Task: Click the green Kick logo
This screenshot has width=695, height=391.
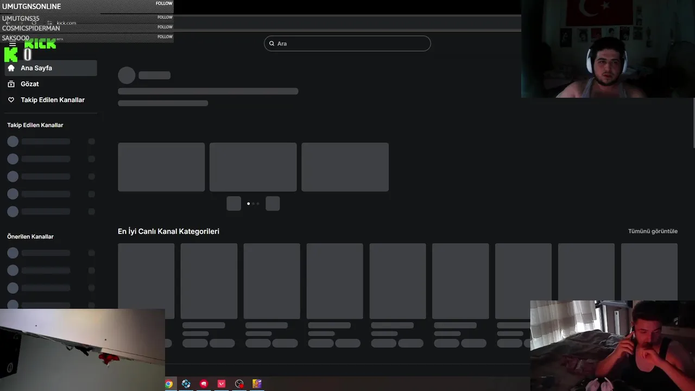Action: [40, 44]
